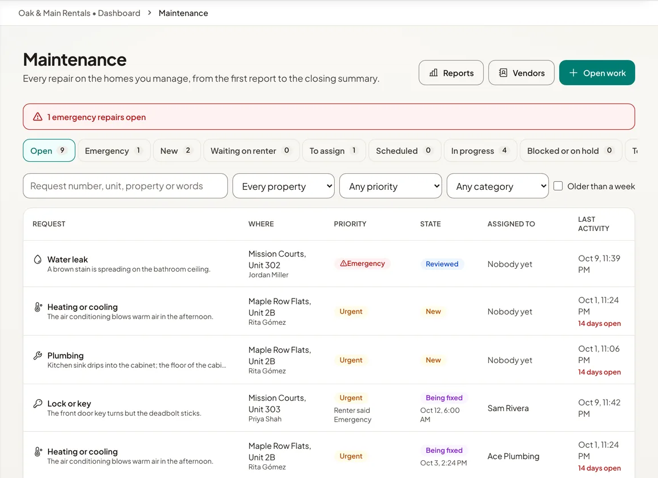This screenshot has height=478, width=658.
Task: Open the Any category dropdown
Action: point(497,186)
